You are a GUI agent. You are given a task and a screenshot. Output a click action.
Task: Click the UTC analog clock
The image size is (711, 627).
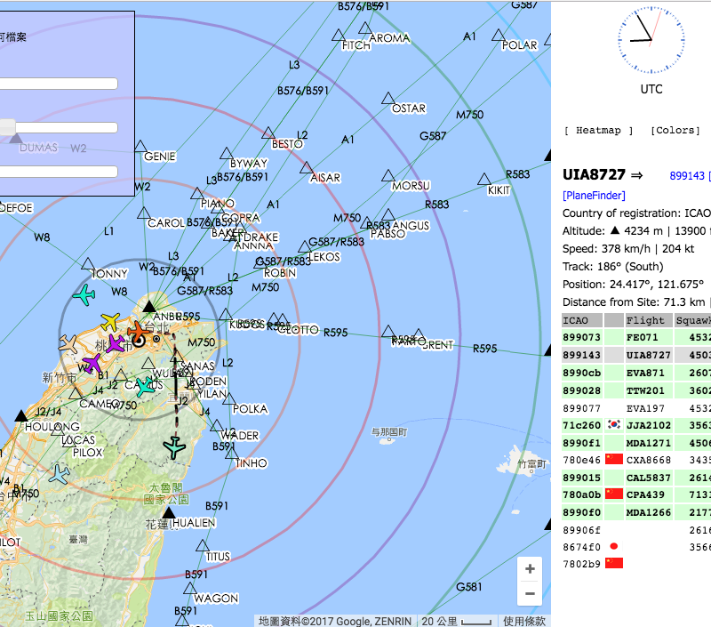(x=651, y=40)
